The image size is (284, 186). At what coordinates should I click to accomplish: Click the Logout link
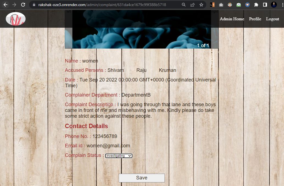tap(272, 19)
